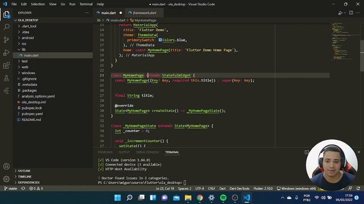364x204 pixels.
Task: Open Explorer Views and More Actions ellipsis
Action: (x=86, y=12)
